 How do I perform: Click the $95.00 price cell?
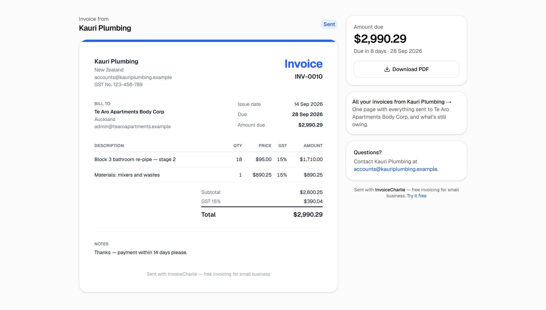[x=263, y=160]
